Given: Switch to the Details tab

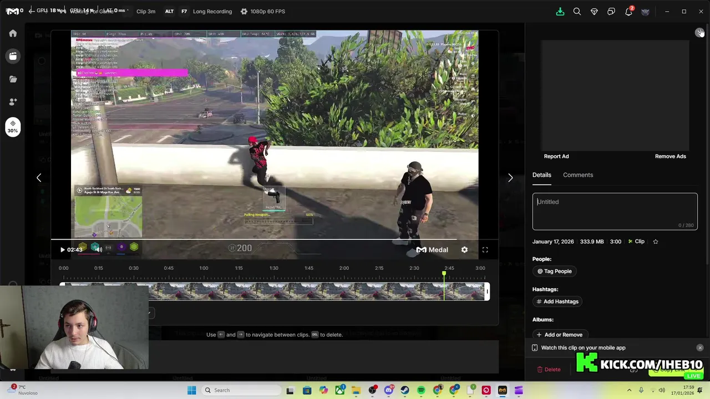Looking at the screenshot, I should point(542,175).
